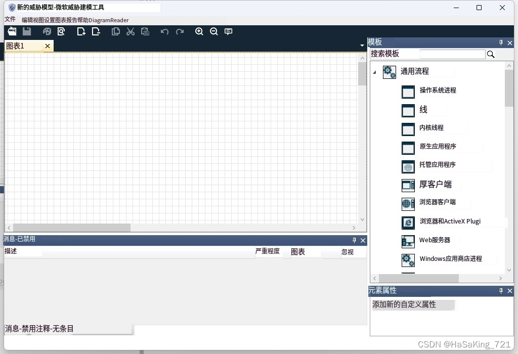Close the 模板 panel
Viewport: 518px width, 354px height.
point(510,43)
